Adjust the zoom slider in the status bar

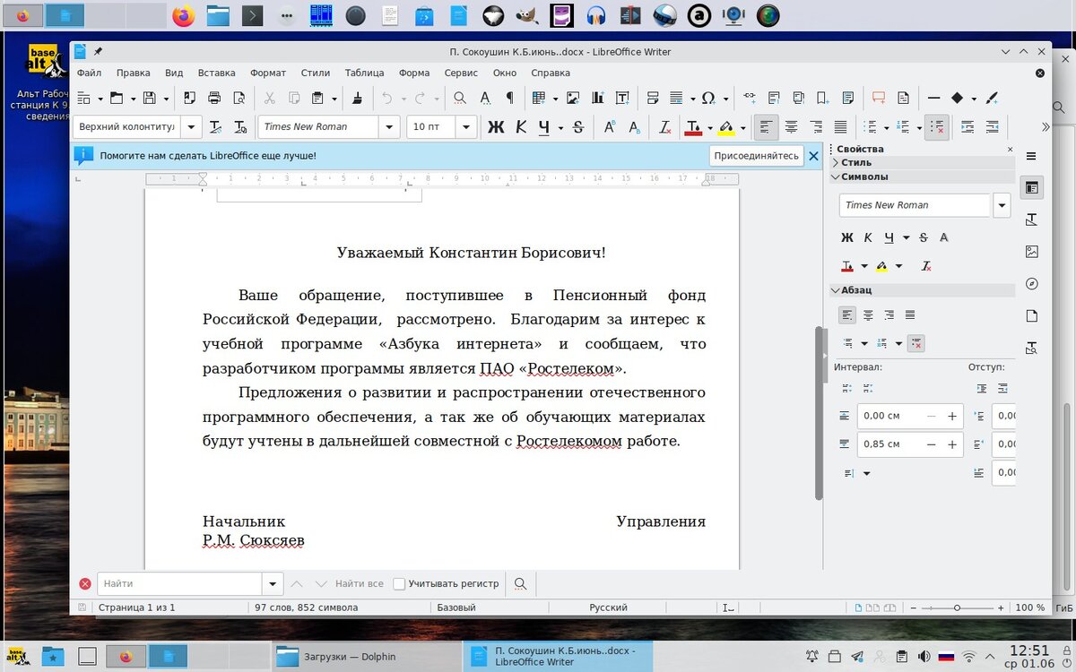point(957,607)
